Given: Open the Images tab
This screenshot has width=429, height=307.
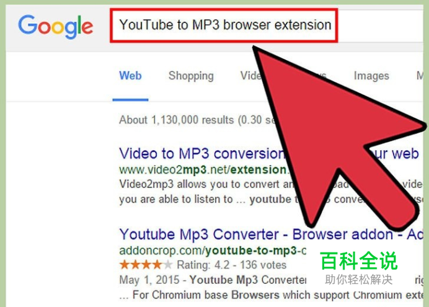Looking at the screenshot, I should click(x=371, y=76).
